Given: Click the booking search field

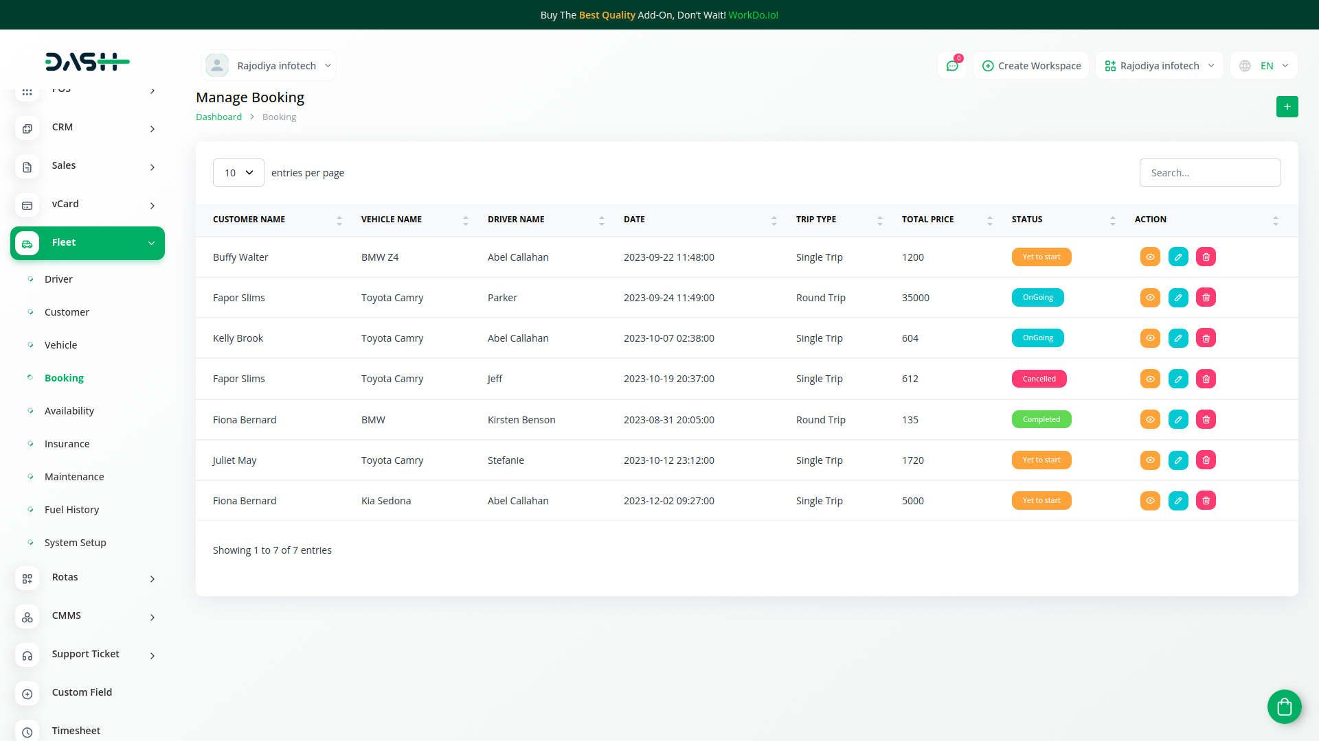Looking at the screenshot, I should click(1210, 172).
